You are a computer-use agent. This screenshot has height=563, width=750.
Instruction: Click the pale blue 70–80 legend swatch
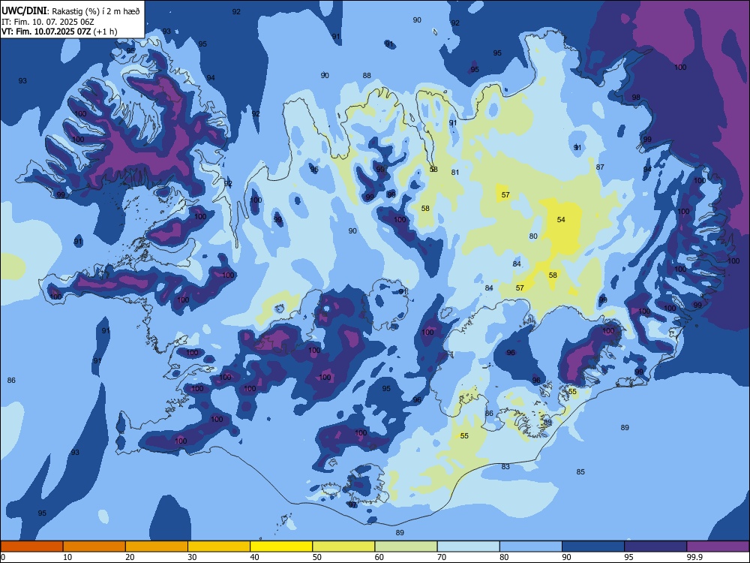click(x=468, y=546)
